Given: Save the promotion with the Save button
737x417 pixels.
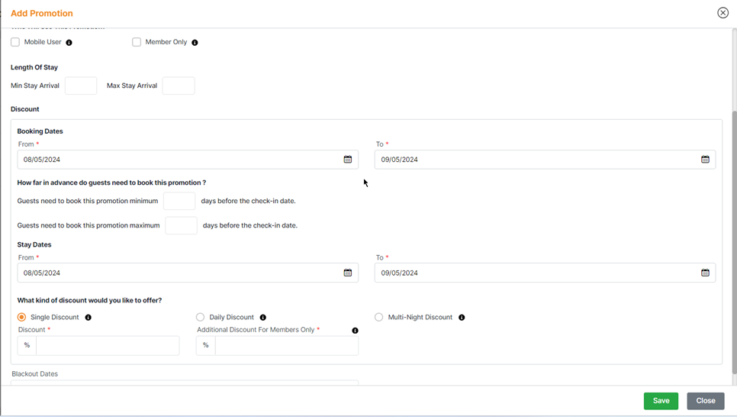Looking at the screenshot, I should (661, 401).
